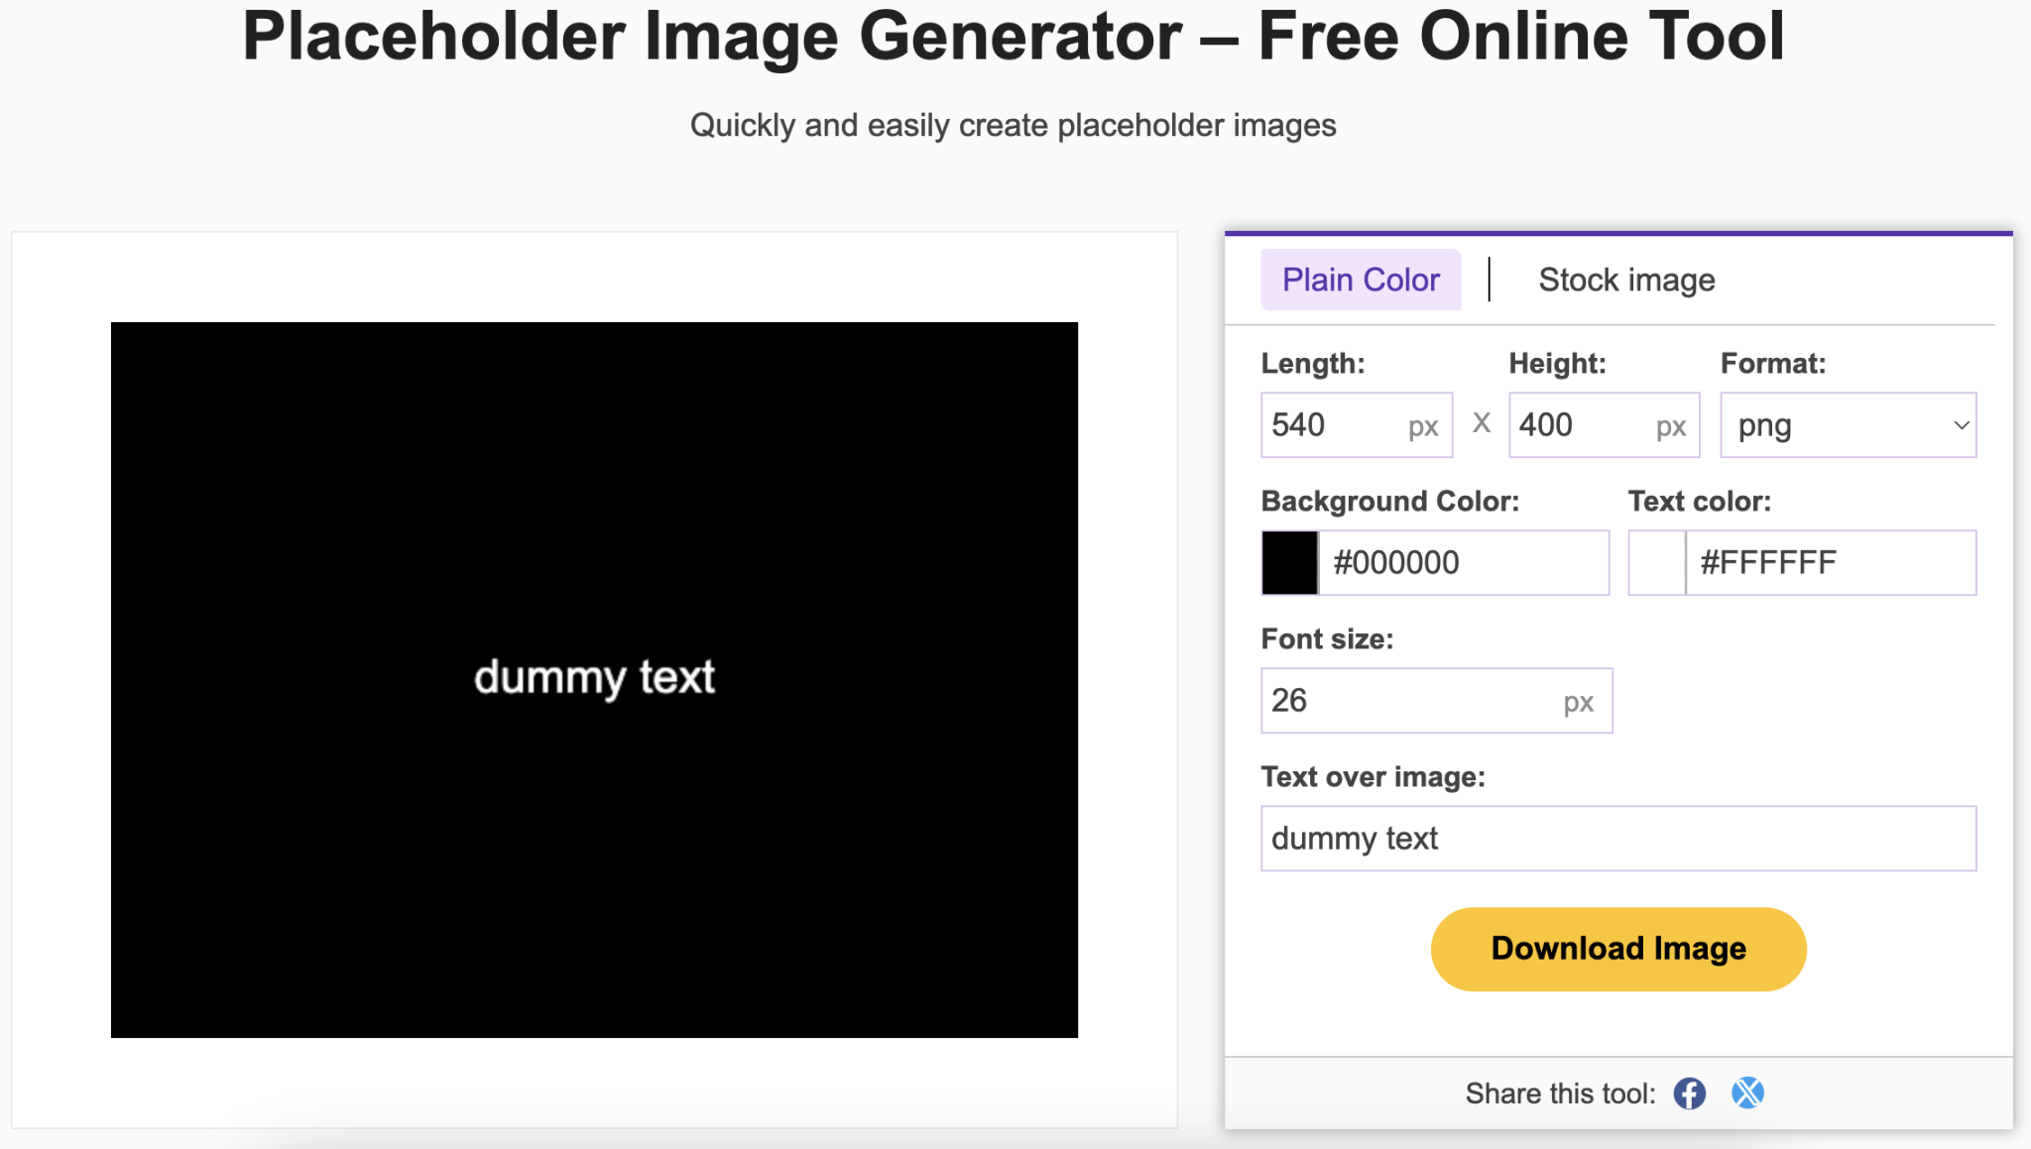Click the Text over image field

click(1617, 838)
